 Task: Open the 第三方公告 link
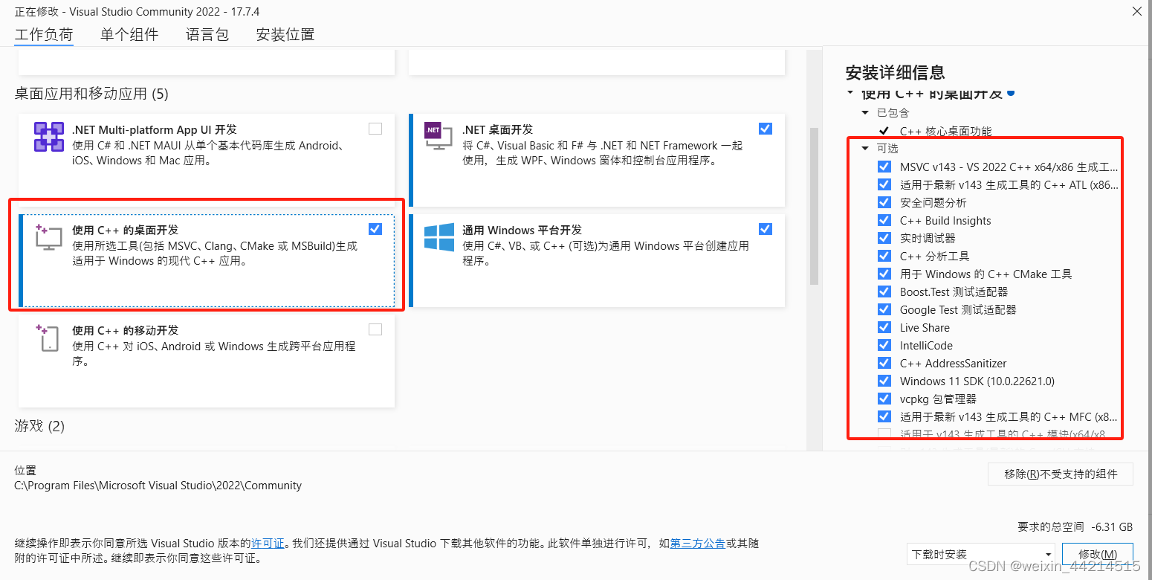[x=698, y=544]
